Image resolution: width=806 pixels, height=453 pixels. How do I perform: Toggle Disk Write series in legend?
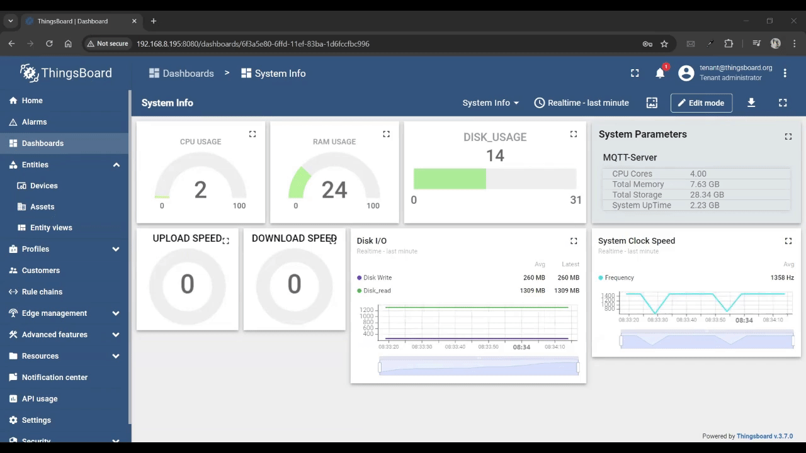click(377, 277)
